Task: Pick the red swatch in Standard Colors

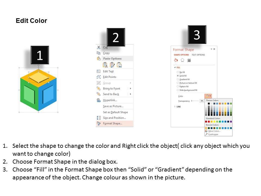Action: point(209,122)
